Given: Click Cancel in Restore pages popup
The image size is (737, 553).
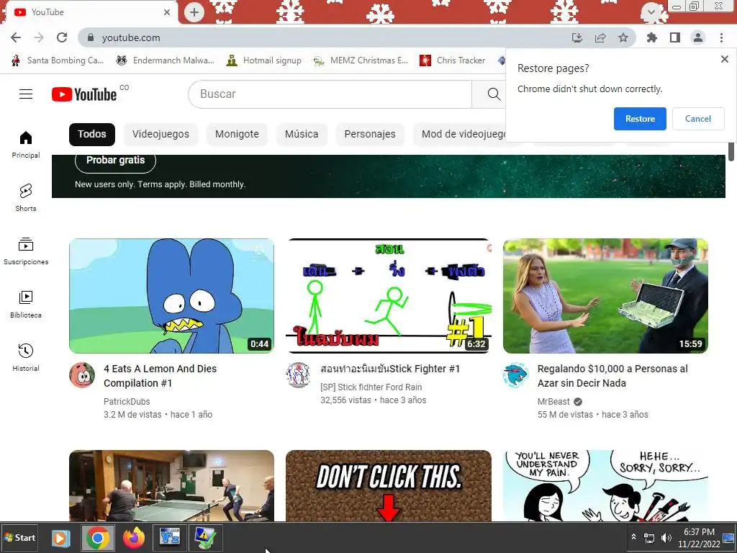Looking at the screenshot, I should pos(698,119).
